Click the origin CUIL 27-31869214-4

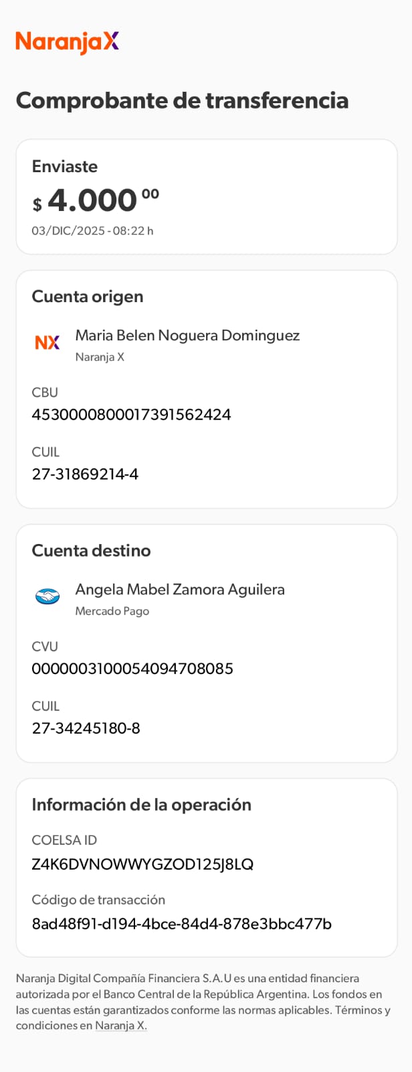click(x=85, y=474)
